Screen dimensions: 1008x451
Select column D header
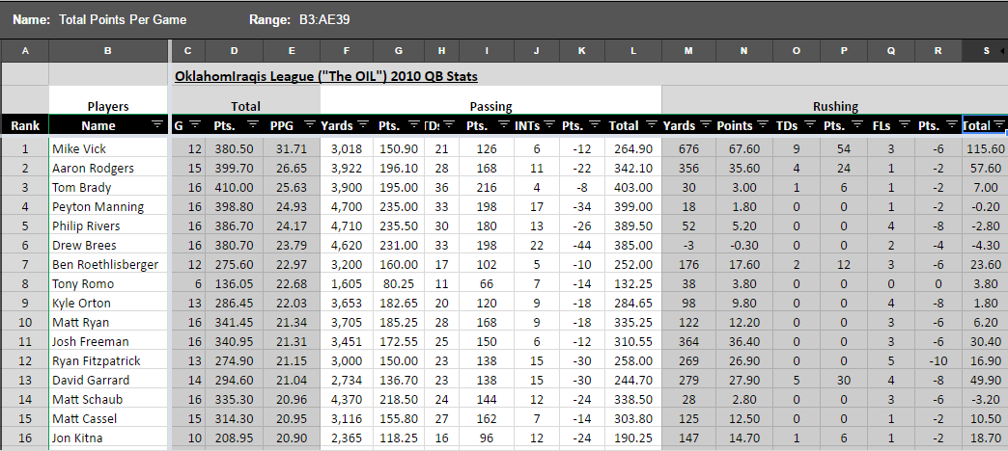click(x=234, y=51)
